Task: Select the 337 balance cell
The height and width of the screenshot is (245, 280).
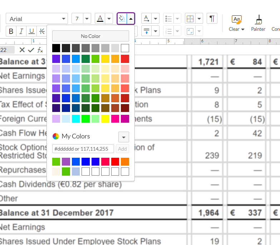Action: tap(246, 213)
